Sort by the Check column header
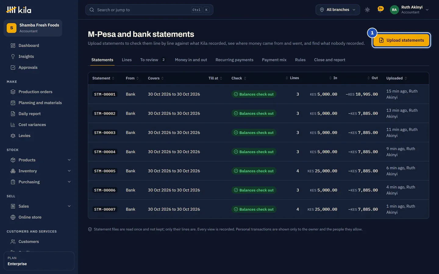The height and width of the screenshot is (274, 439). pyautogui.click(x=239, y=78)
